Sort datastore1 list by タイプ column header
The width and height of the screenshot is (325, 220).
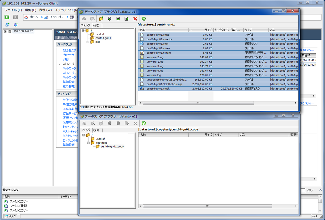pyautogui.click(x=256, y=30)
